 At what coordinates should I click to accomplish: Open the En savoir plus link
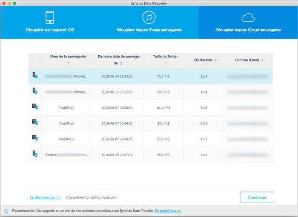[x=168, y=211]
